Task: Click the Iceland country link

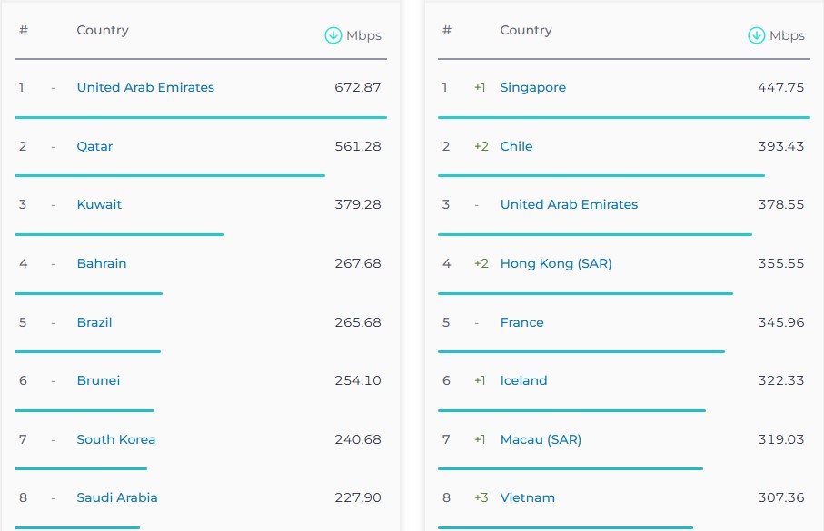Action: click(523, 381)
